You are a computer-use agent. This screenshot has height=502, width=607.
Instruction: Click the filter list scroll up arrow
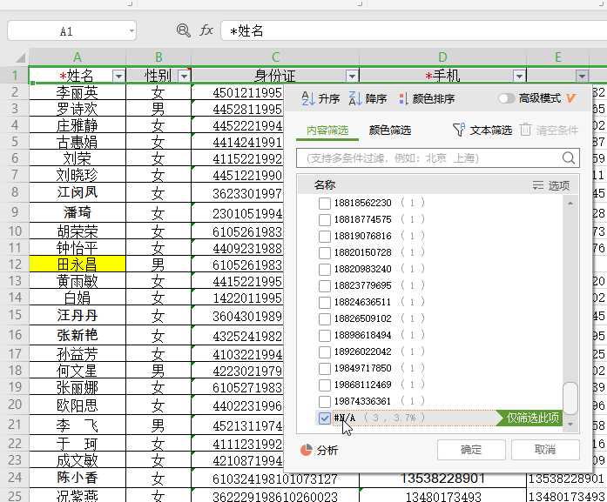click(x=570, y=203)
